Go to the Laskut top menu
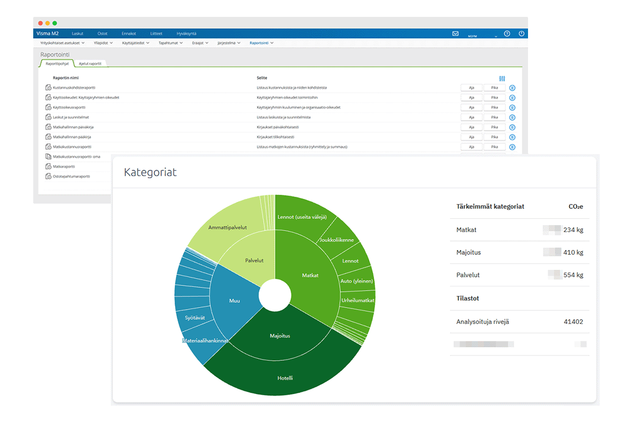Viewport: 633px width, 422px height. pyautogui.click(x=78, y=34)
